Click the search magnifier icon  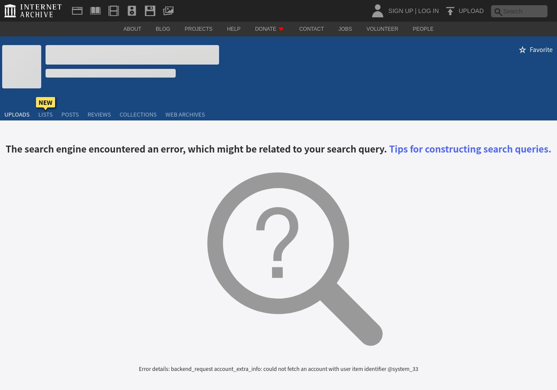click(x=498, y=12)
